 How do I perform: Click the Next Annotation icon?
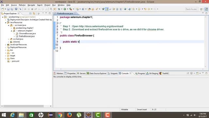(134, 9)
